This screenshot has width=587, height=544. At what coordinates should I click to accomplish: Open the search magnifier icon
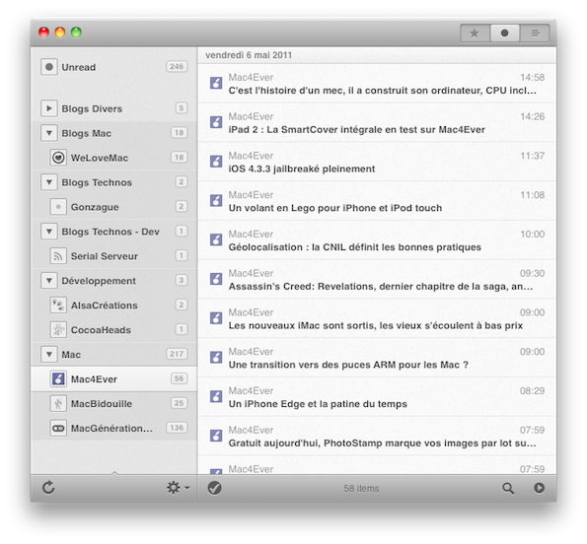click(508, 488)
